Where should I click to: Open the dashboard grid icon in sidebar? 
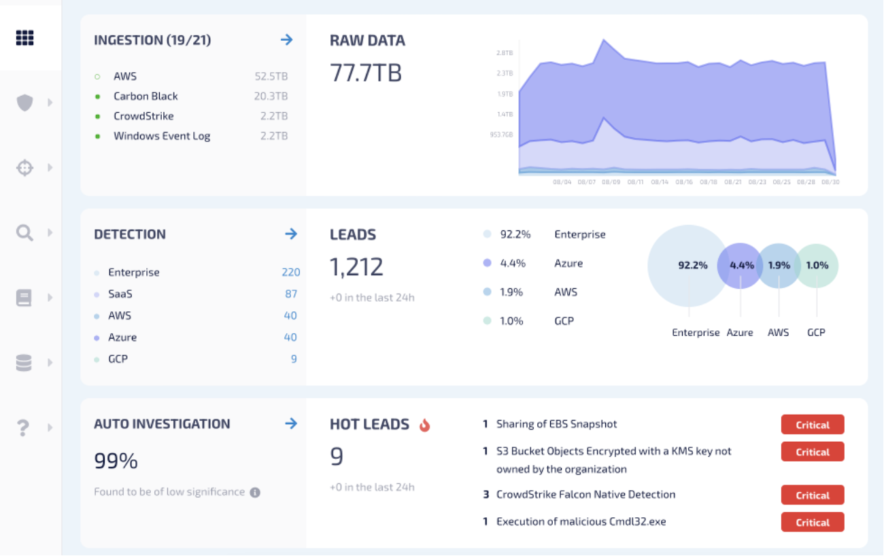click(x=24, y=38)
